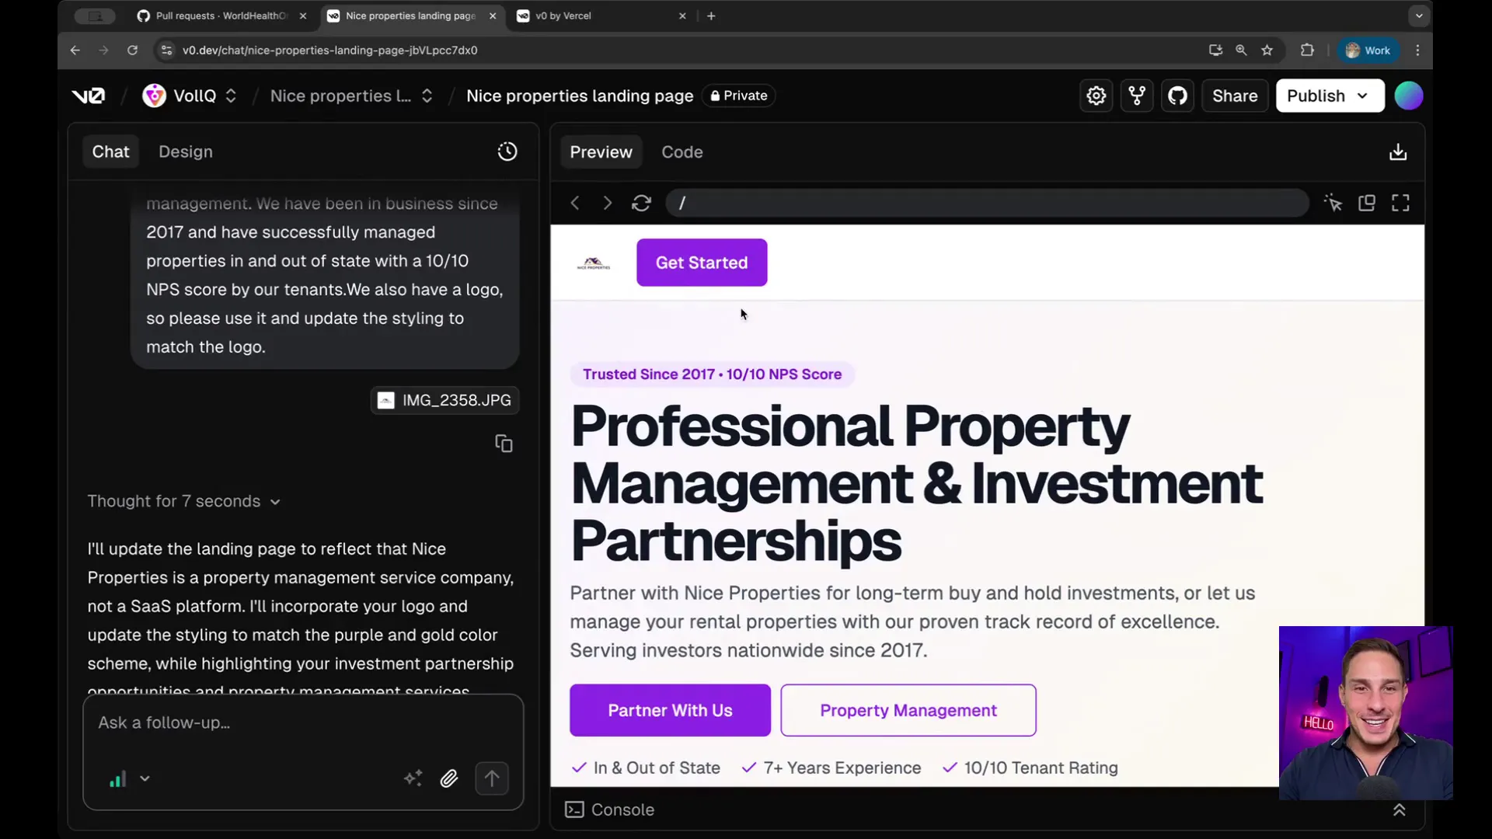Viewport: 1492px width, 839px height.
Task: Open Chrome three-dot menu
Action: pos(1417,50)
